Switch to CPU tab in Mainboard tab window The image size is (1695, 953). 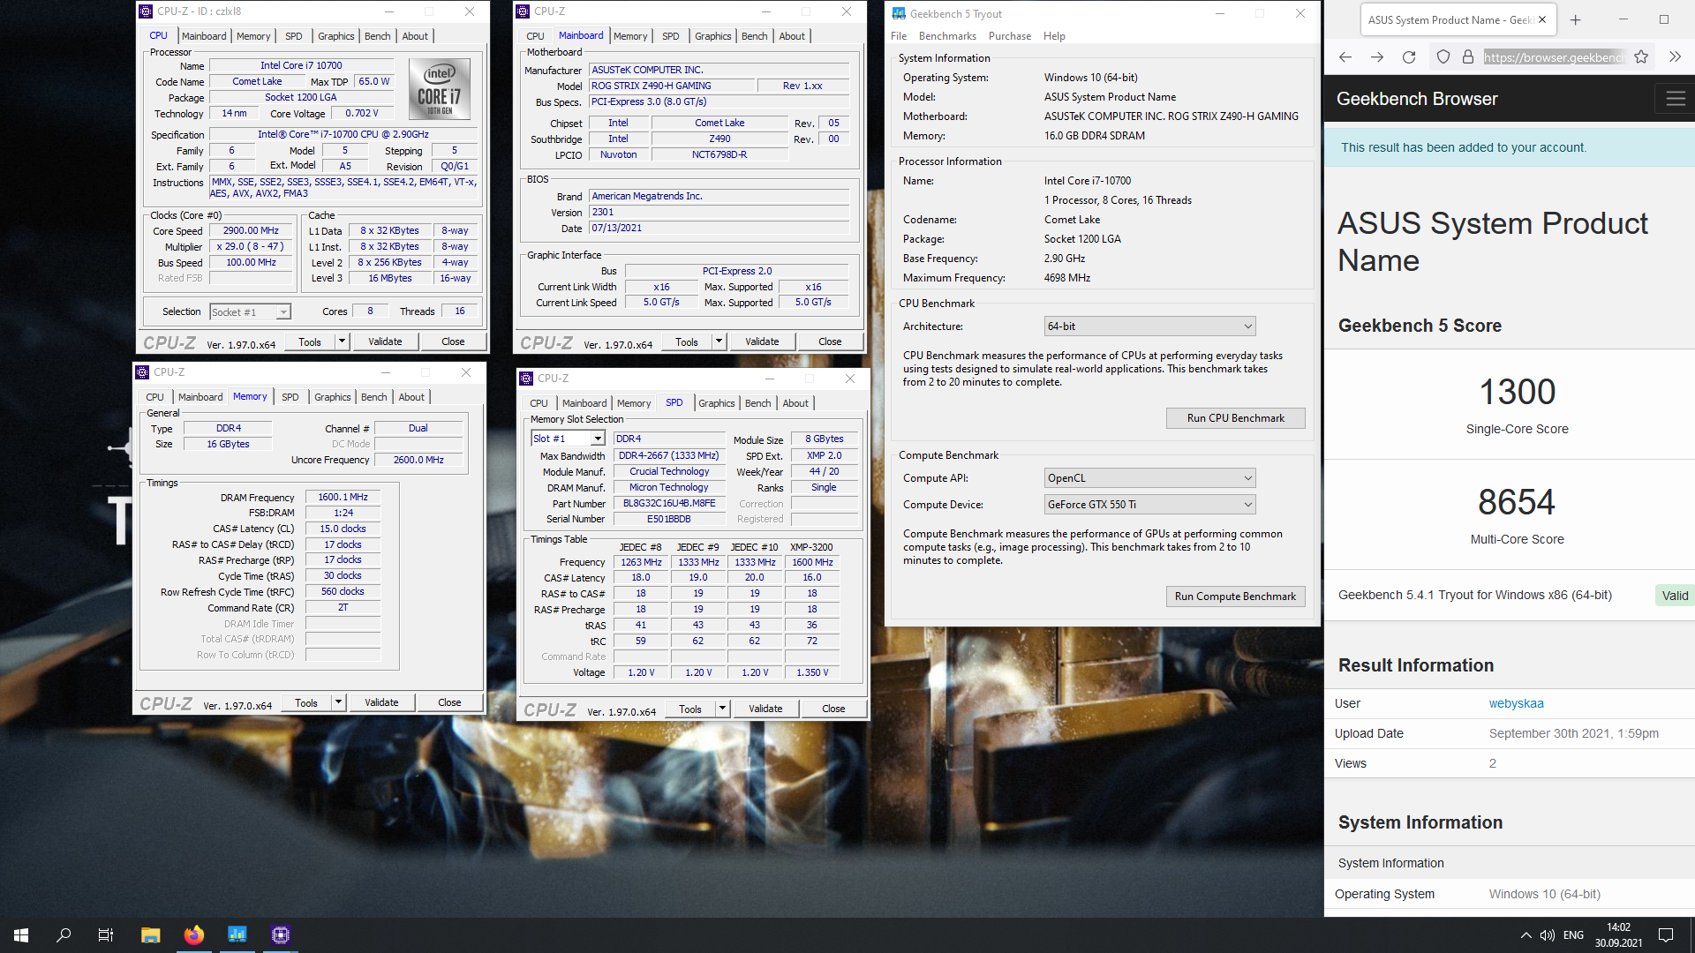(535, 36)
